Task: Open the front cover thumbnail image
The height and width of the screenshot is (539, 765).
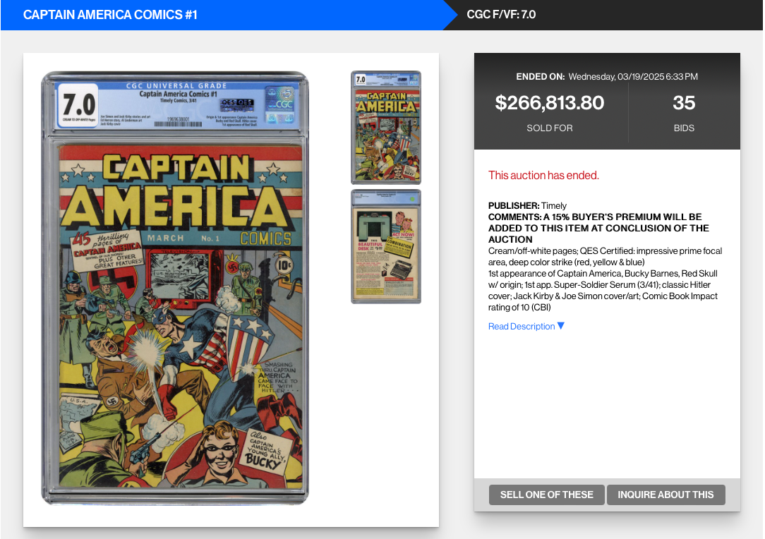Action: [x=386, y=127]
